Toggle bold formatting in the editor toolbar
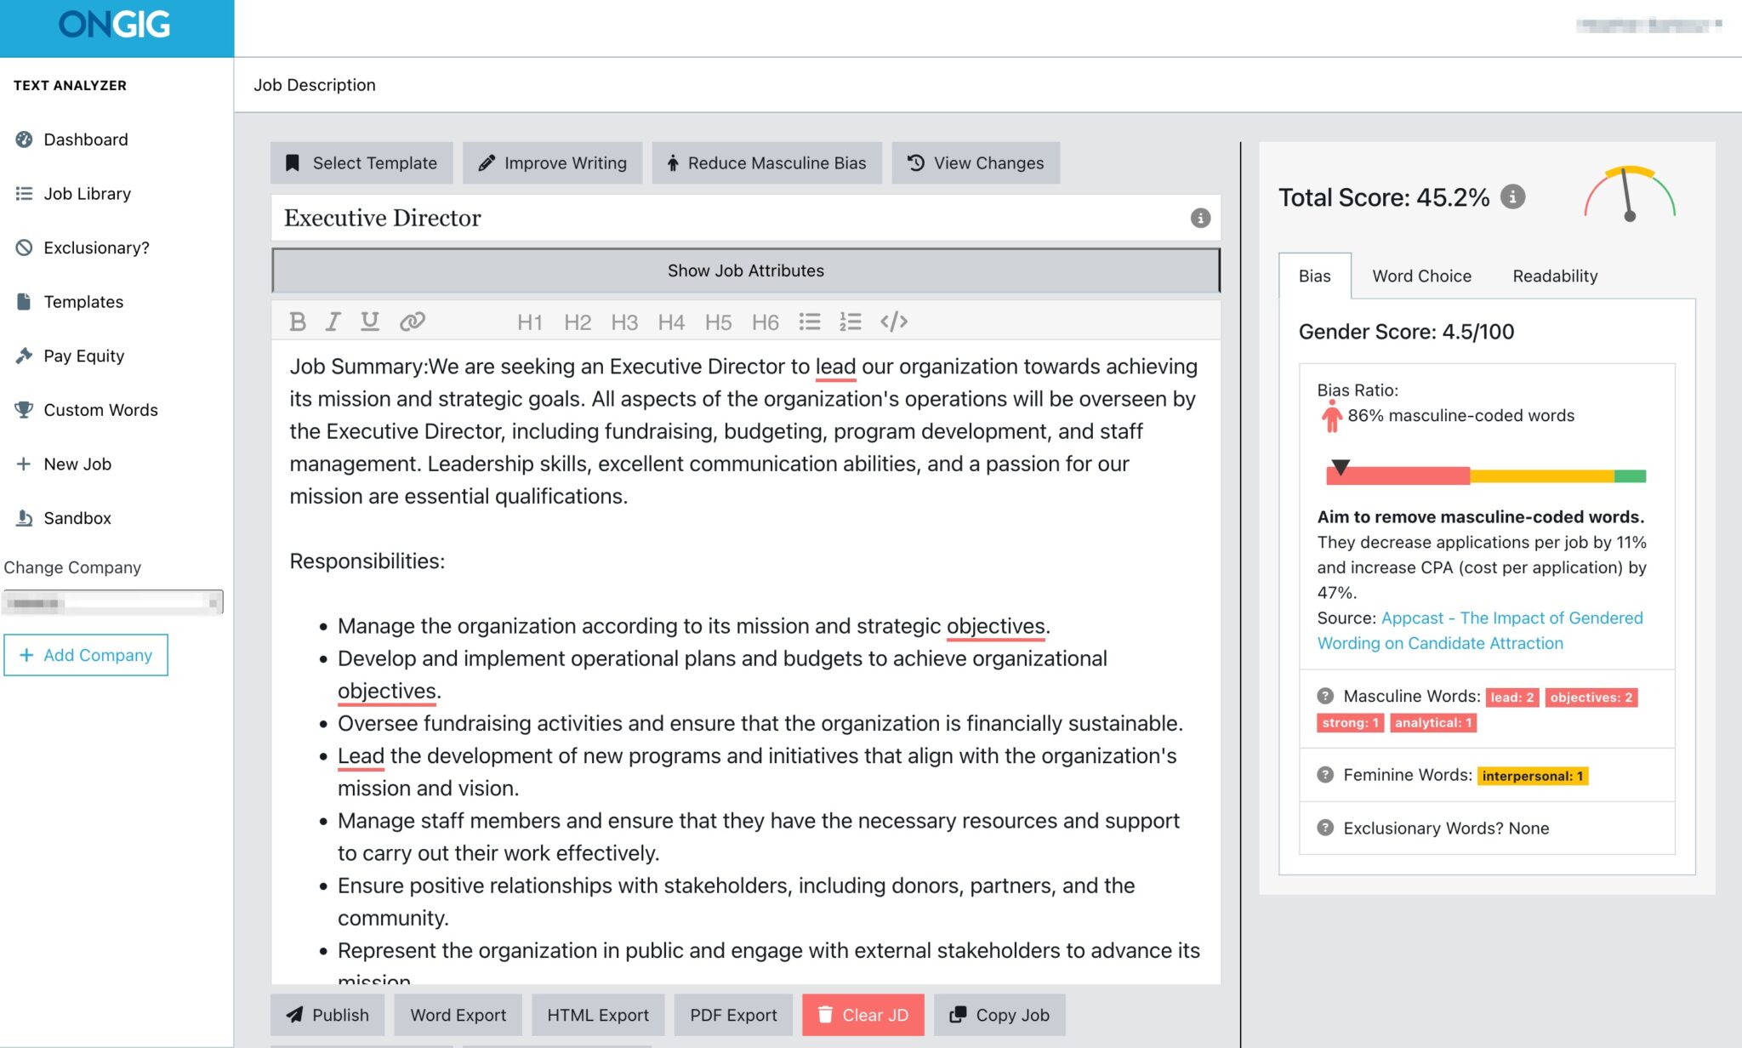 298,322
